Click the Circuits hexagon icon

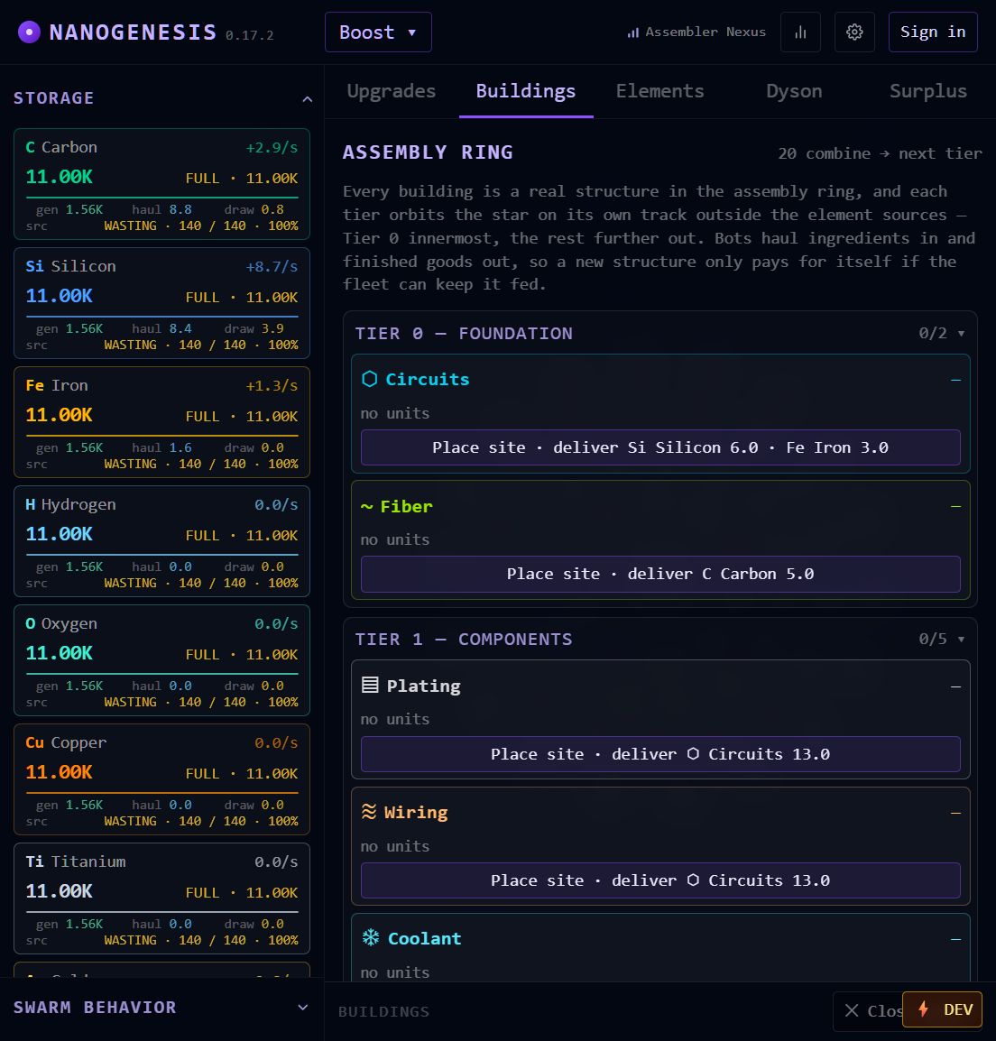pyautogui.click(x=369, y=379)
